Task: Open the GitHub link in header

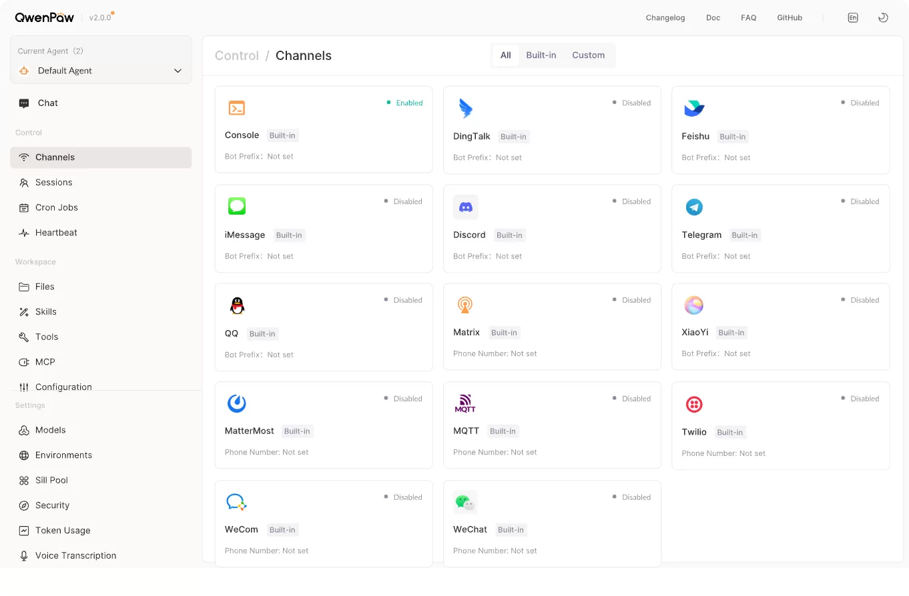Action: (x=790, y=18)
